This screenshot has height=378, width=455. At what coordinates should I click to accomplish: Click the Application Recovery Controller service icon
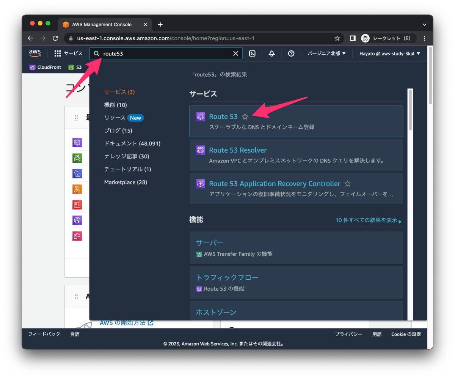(200, 184)
